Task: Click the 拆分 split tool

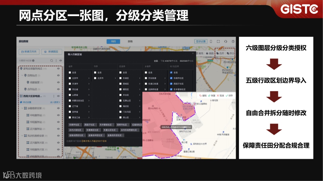Action: tap(231, 53)
